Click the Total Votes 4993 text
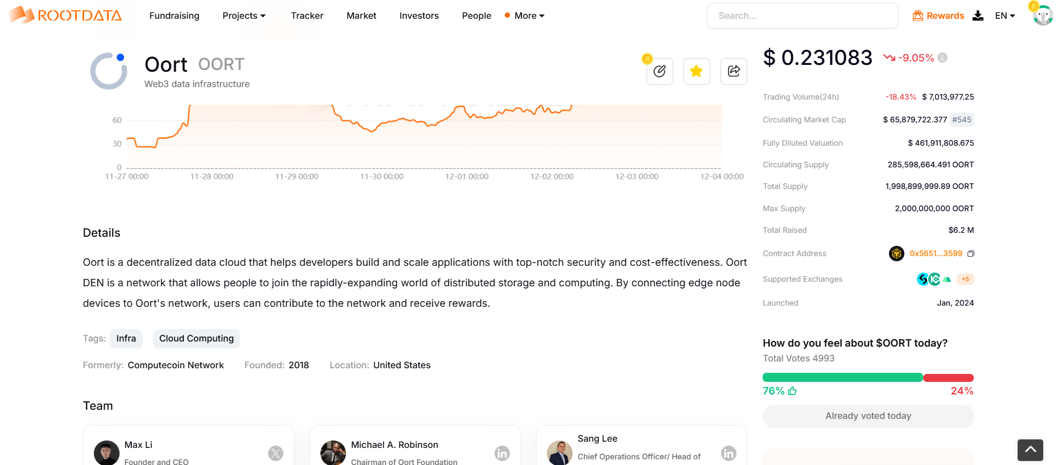 click(798, 358)
